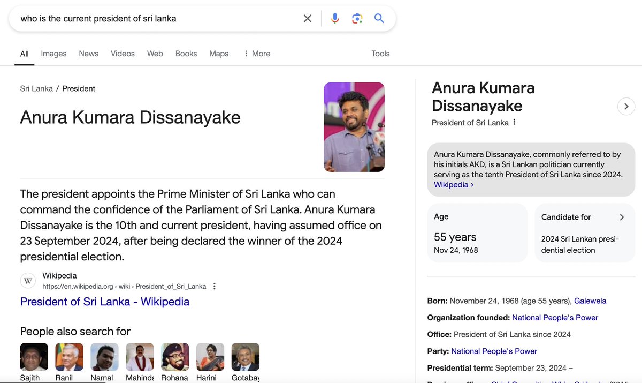Image resolution: width=642 pixels, height=383 pixels.
Task: Click the Wikipedia URL en.wikipedia.org text
Action: click(x=124, y=286)
